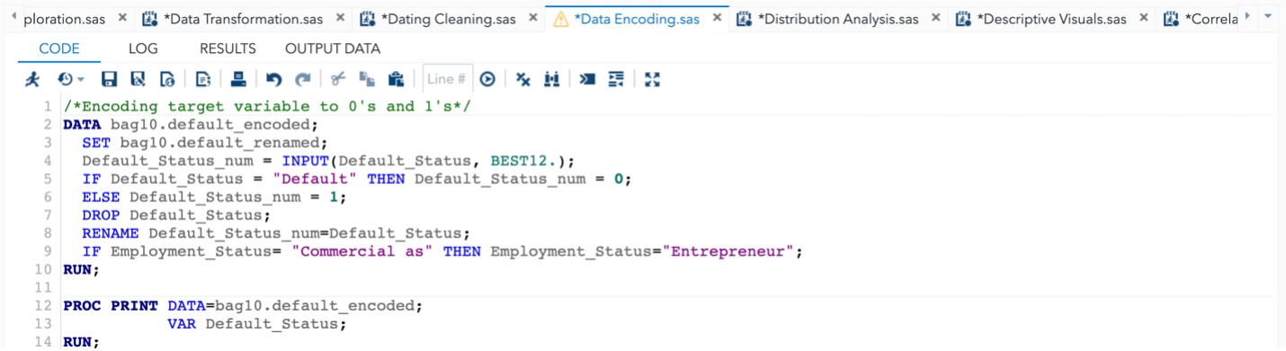The width and height of the screenshot is (1286, 351).
Task: Click the command-prompt style toolbar icon
Action: point(588,80)
